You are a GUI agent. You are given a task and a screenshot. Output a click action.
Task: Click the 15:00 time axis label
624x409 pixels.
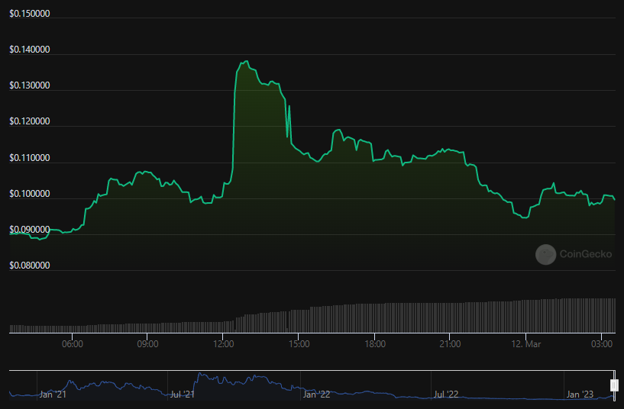point(299,344)
